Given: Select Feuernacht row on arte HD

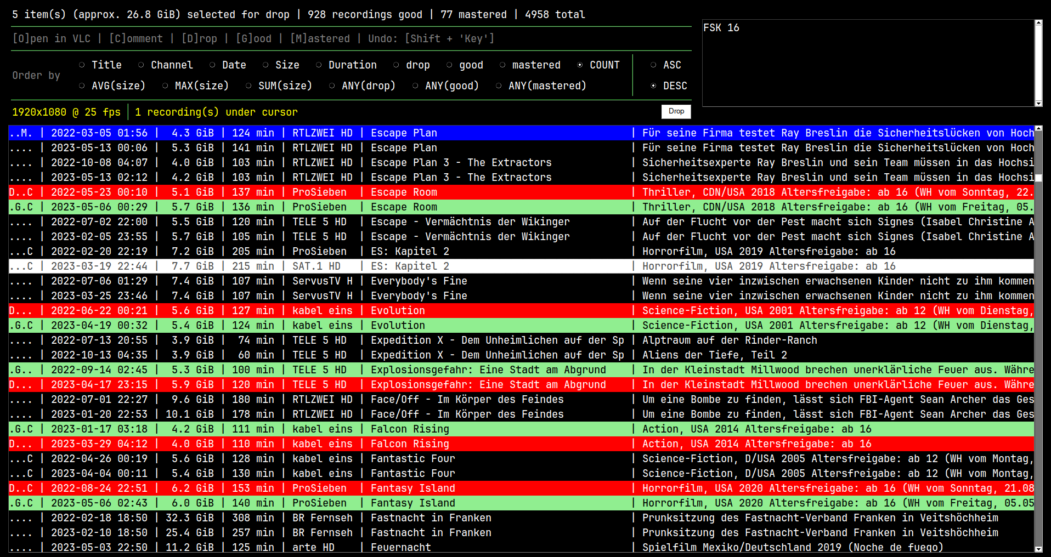Looking at the screenshot, I should [521, 547].
